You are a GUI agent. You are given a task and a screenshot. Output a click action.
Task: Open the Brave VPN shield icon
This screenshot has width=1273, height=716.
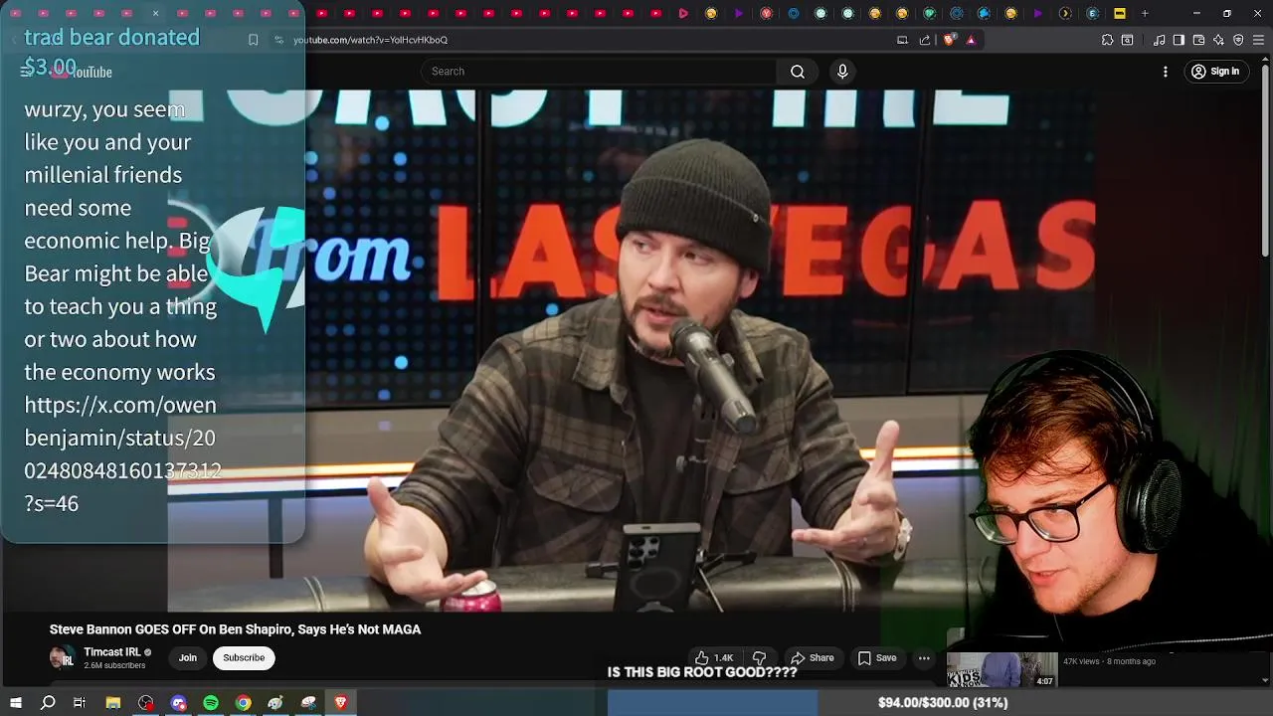coord(1238,40)
